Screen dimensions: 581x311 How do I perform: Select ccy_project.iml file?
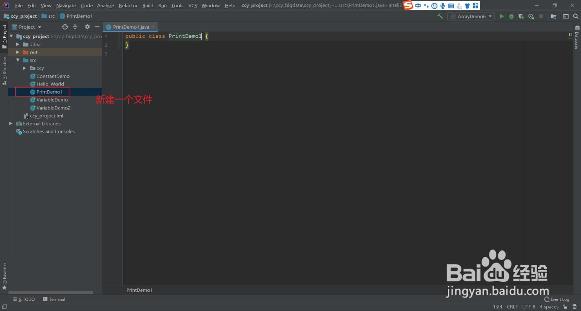[46, 116]
